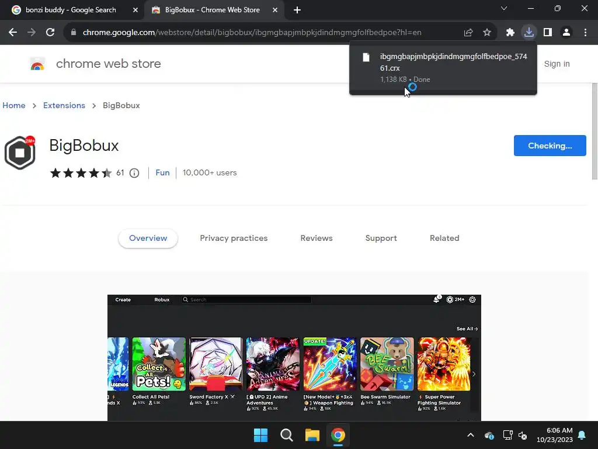Bookmark this tab with star icon
This screenshot has height=449, width=598.
point(487,33)
